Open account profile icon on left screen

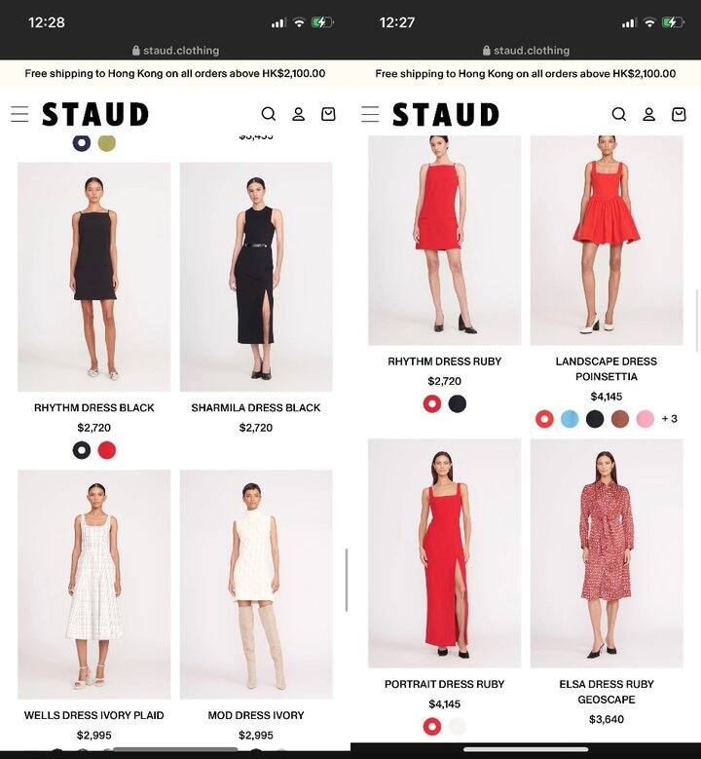click(x=299, y=114)
